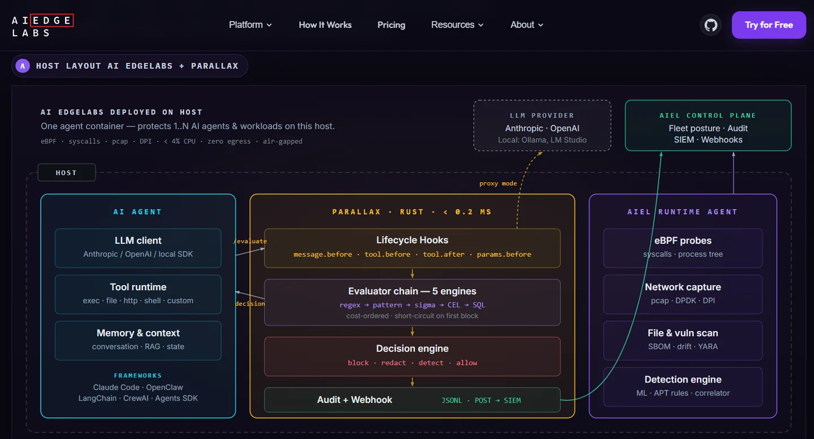The height and width of the screenshot is (439, 814).
Task: Click the Network capture card
Action: click(683, 294)
